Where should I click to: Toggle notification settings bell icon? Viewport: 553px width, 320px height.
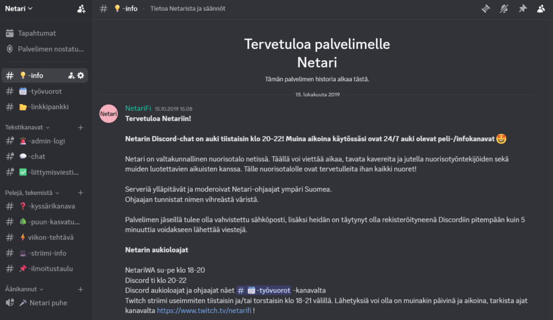pos(504,9)
